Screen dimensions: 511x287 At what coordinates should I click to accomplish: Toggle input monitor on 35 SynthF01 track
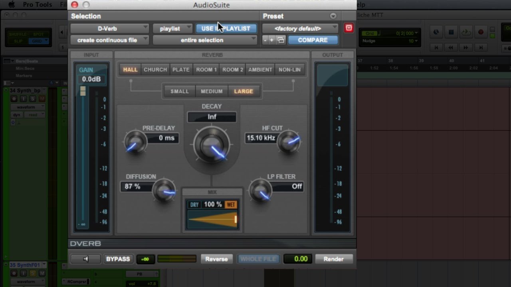point(24,273)
